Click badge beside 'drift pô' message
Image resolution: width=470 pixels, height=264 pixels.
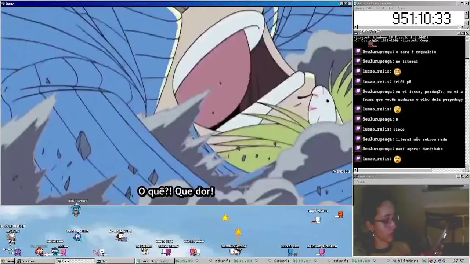[358, 81]
